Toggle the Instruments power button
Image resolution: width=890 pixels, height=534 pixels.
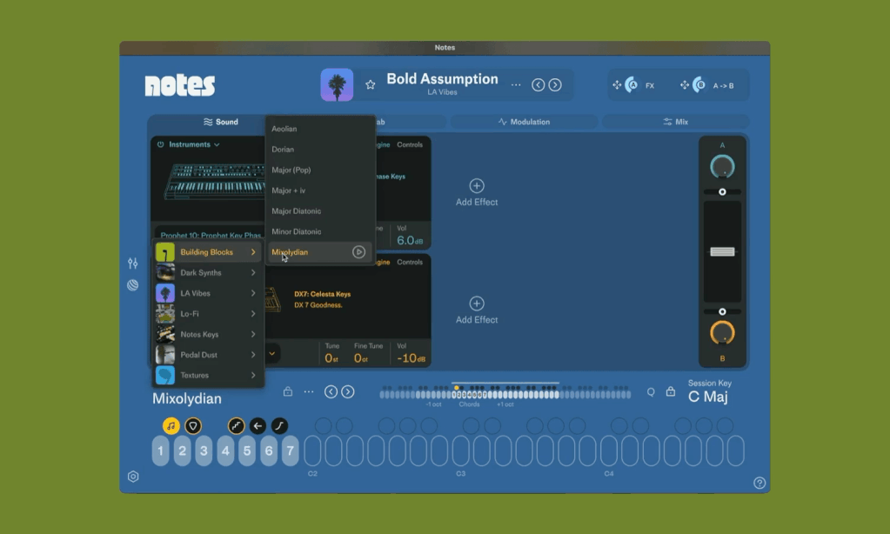point(161,145)
